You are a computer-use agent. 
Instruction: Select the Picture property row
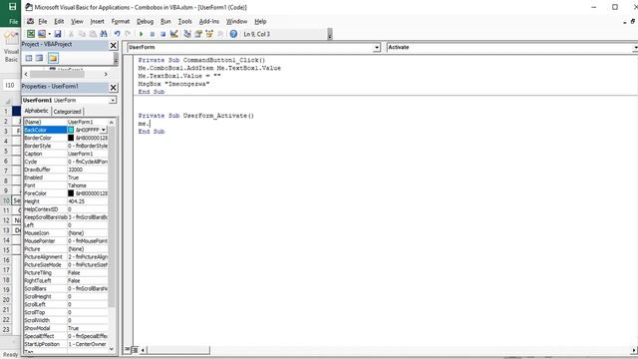(x=66, y=248)
